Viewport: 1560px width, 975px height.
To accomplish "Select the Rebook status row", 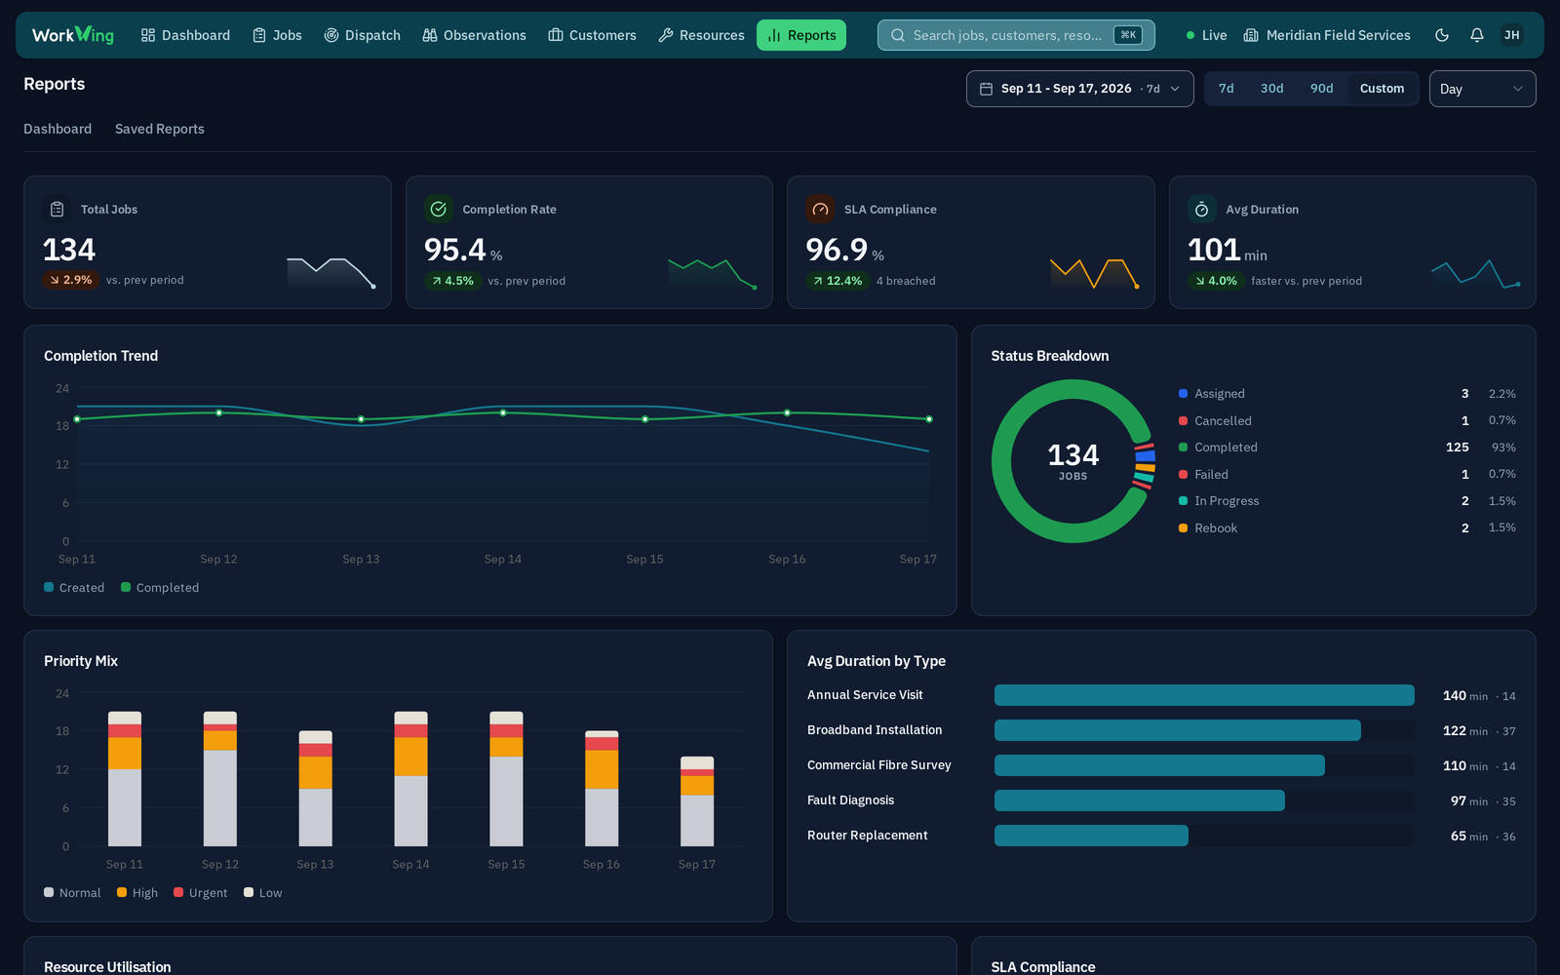I will point(1347,528).
